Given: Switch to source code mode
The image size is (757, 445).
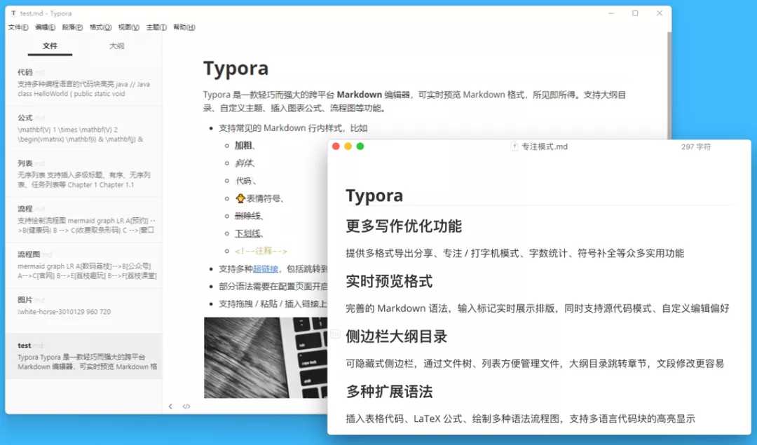Looking at the screenshot, I should (x=186, y=406).
